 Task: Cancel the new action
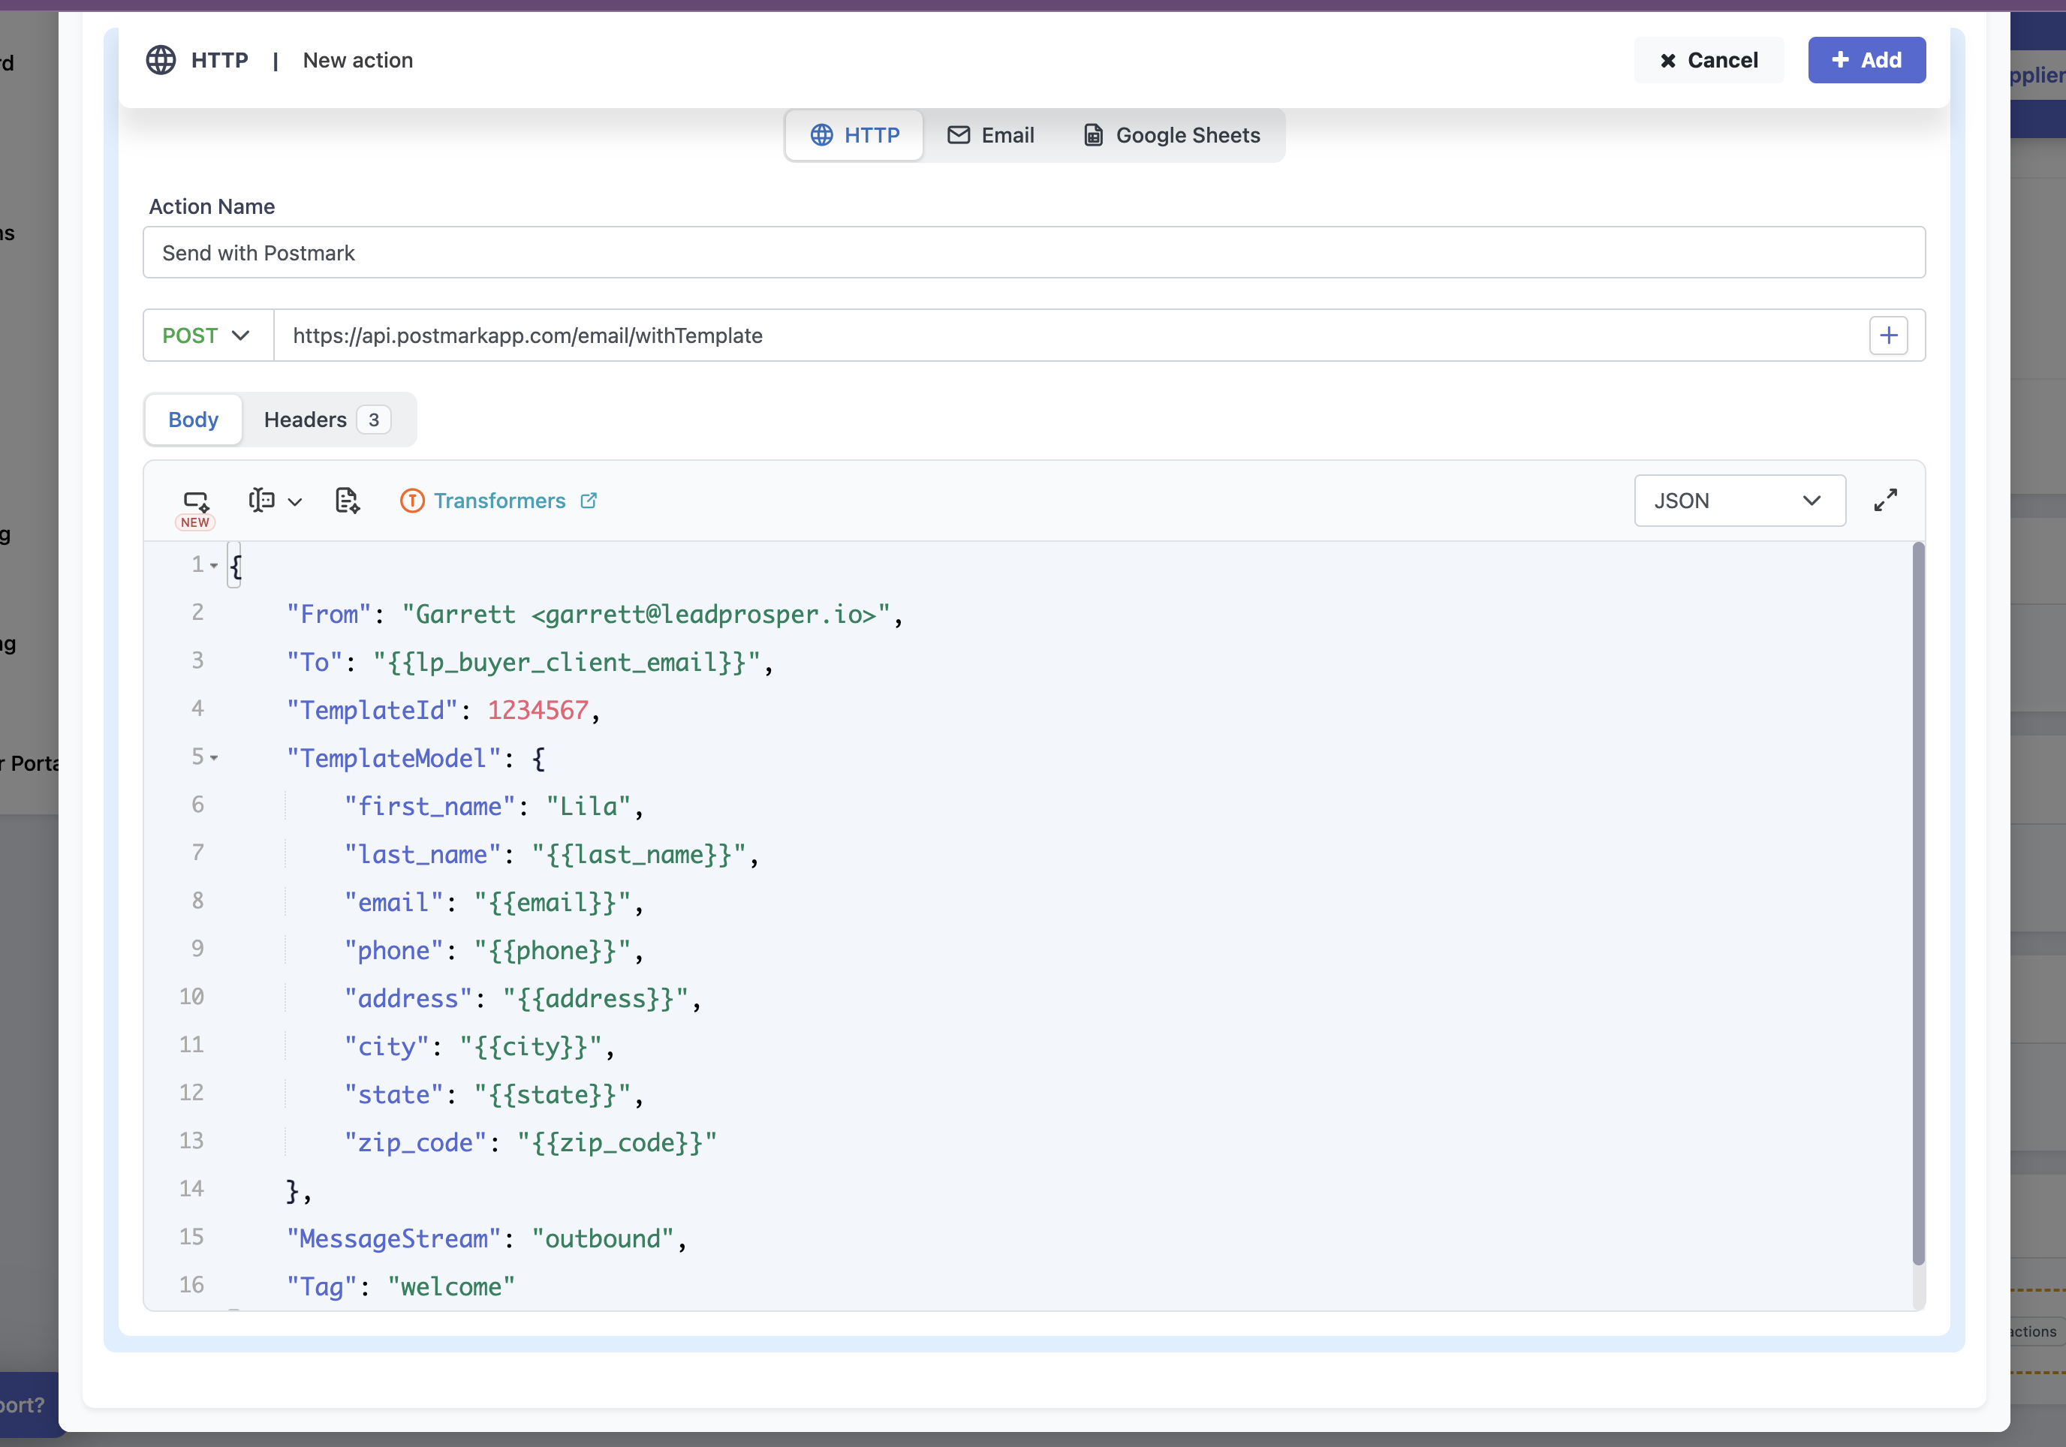click(x=1708, y=60)
